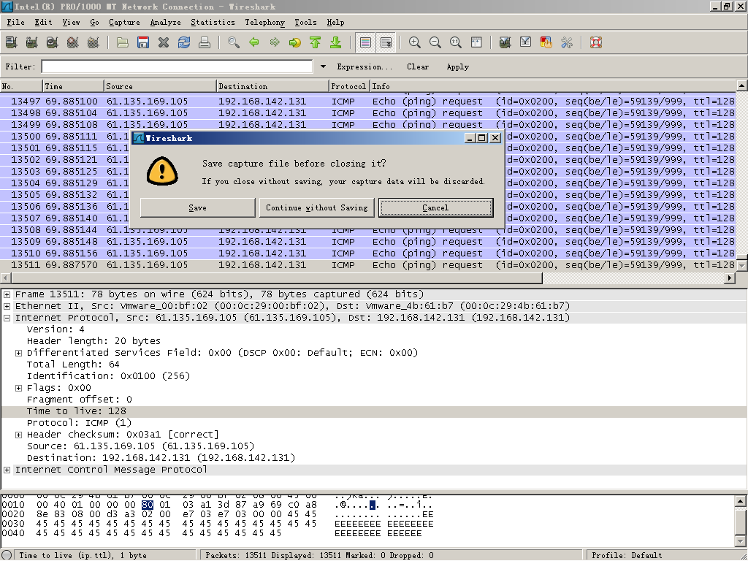Image resolution: width=748 pixels, height=561 pixels.
Task: Clear the display filter
Action: pyautogui.click(x=418, y=66)
